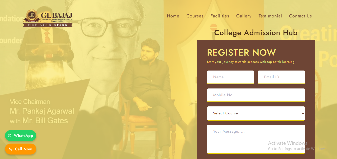The width and height of the screenshot is (337, 159).
Task: Open the Gallery page
Action: click(x=244, y=16)
